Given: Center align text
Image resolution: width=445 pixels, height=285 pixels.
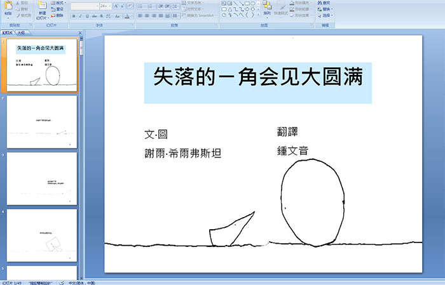Looking at the screenshot, I should [147, 16].
